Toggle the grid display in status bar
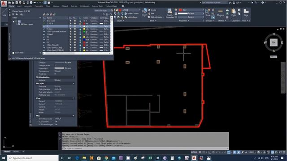The width and height of the screenshot is (287, 161). [200, 152]
